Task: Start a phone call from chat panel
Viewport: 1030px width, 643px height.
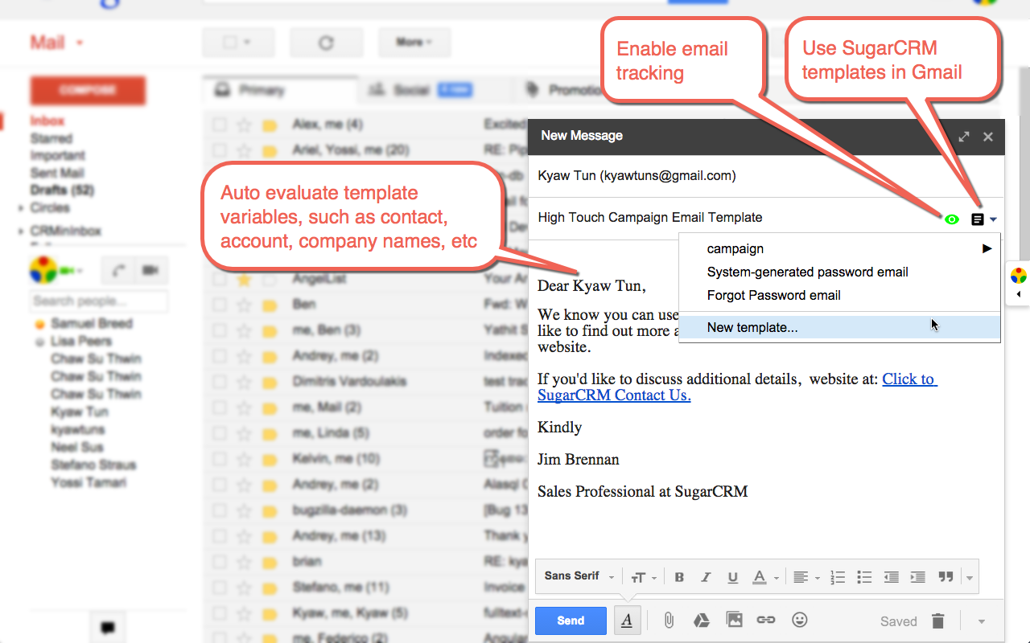Action: (x=120, y=271)
